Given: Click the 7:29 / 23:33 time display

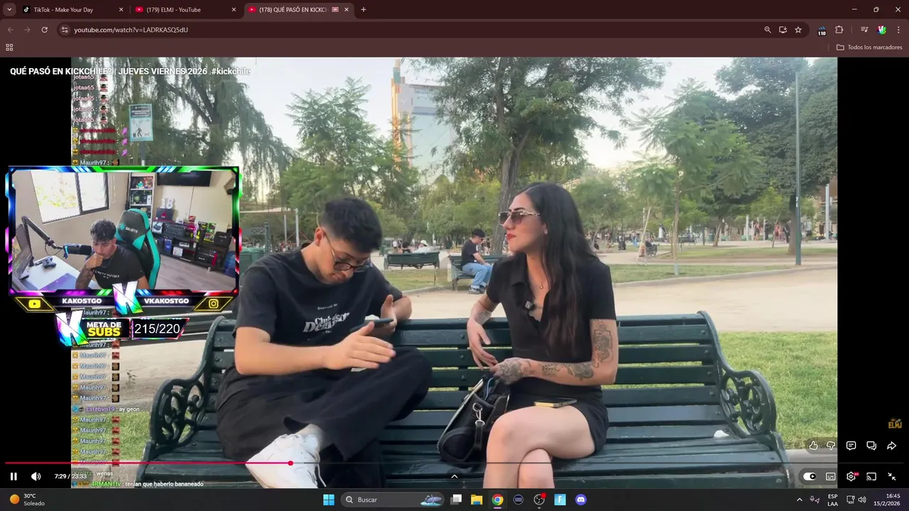Looking at the screenshot, I should [70, 476].
